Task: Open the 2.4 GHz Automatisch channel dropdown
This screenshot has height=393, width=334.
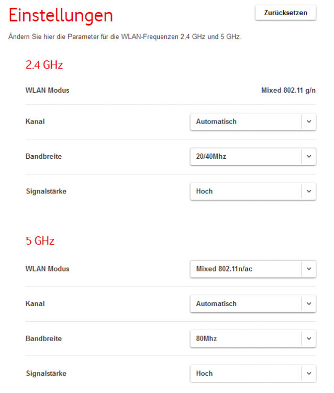Action: (x=246, y=122)
